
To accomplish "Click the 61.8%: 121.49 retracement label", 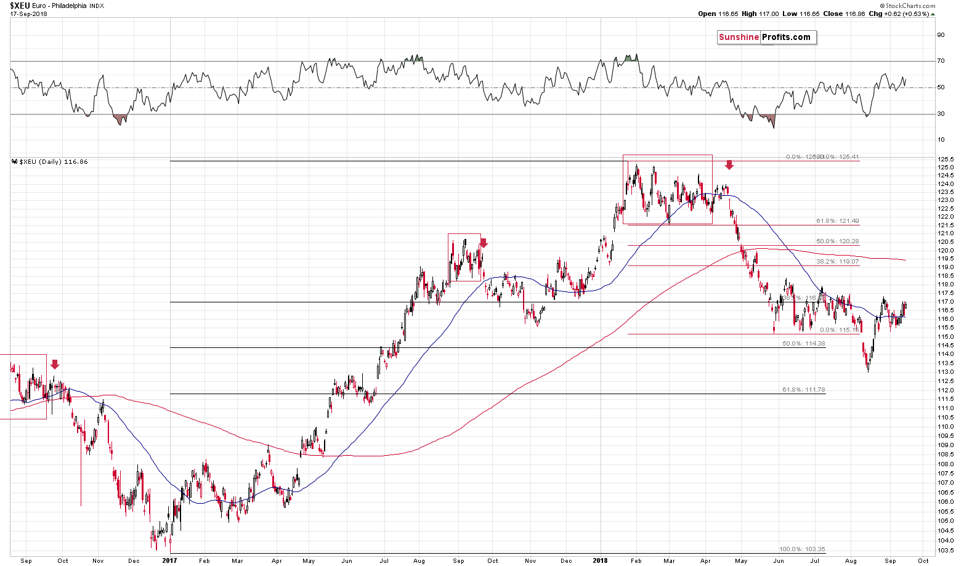I will click(x=837, y=220).
